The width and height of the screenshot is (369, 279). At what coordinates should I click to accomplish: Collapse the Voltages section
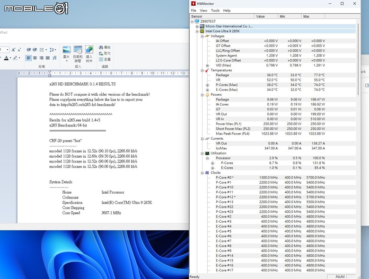(202, 36)
